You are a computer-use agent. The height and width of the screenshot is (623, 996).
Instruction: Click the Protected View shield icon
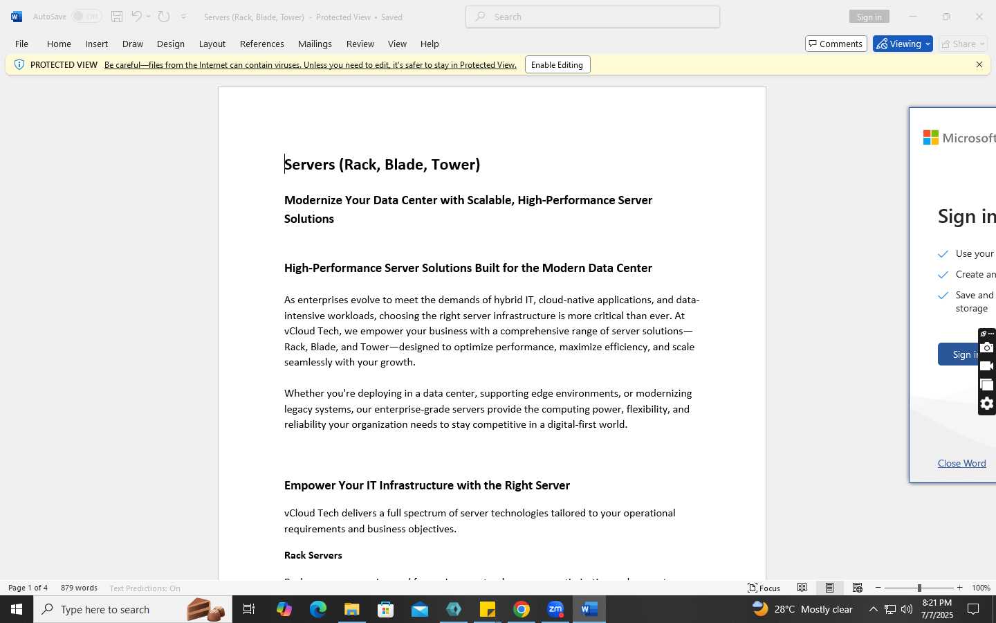[19, 64]
